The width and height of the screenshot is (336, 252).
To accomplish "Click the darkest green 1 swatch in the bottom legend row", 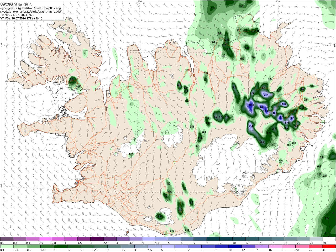I will [60, 246].
